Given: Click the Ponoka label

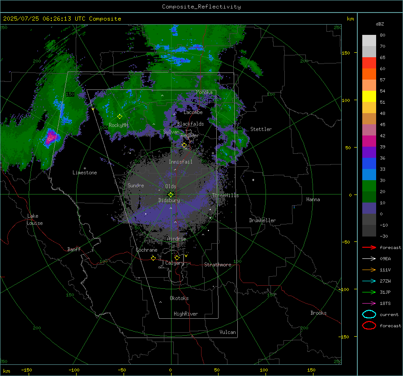Looking at the screenshot, I should tap(204, 92).
